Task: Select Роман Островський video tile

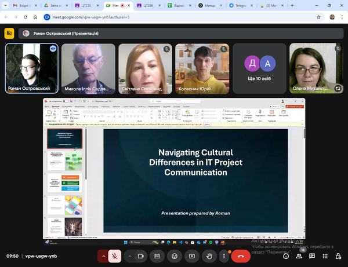Action: [x=31, y=68]
